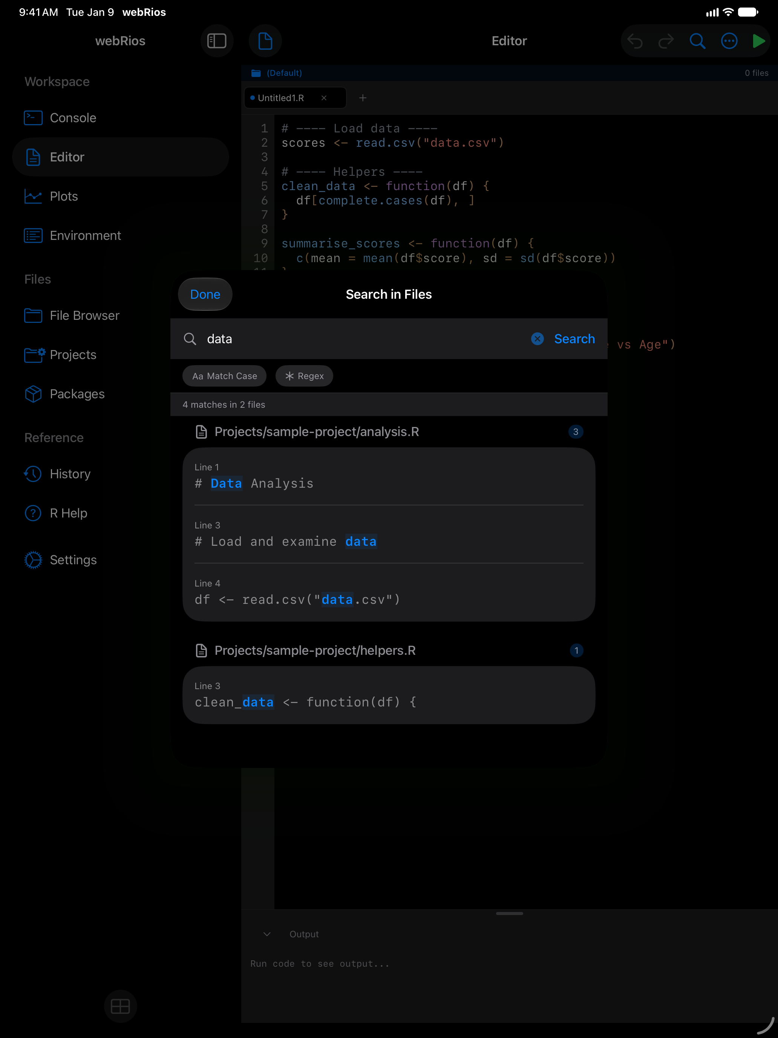Click the redo arrow icon
The height and width of the screenshot is (1038, 778).
point(666,41)
